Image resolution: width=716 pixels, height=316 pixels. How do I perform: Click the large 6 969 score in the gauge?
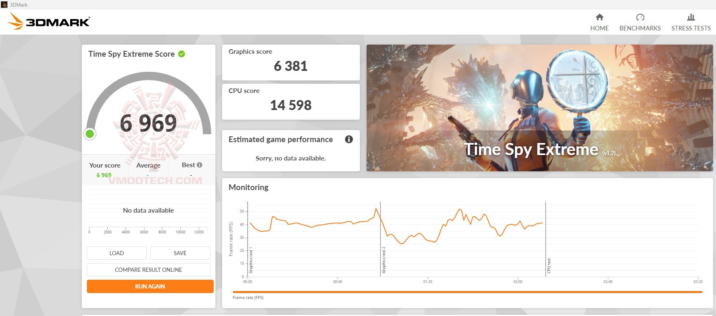click(148, 123)
